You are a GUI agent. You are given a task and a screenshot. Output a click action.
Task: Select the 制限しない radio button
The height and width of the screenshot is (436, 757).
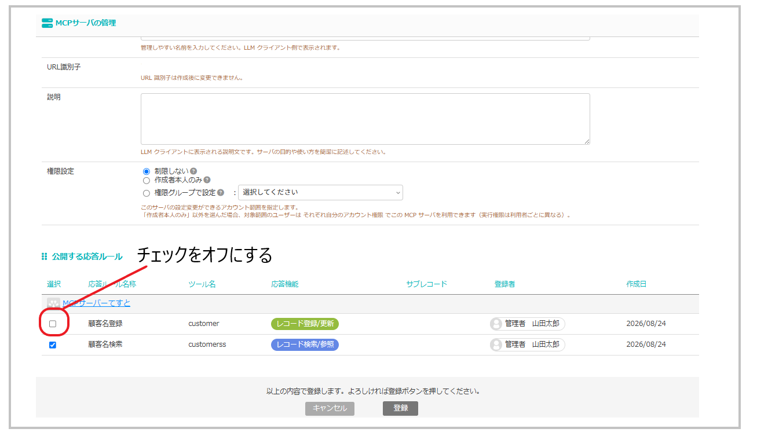click(x=147, y=172)
